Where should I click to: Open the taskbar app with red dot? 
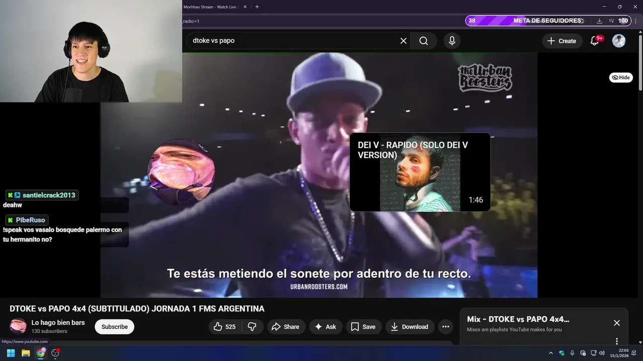click(x=55, y=353)
